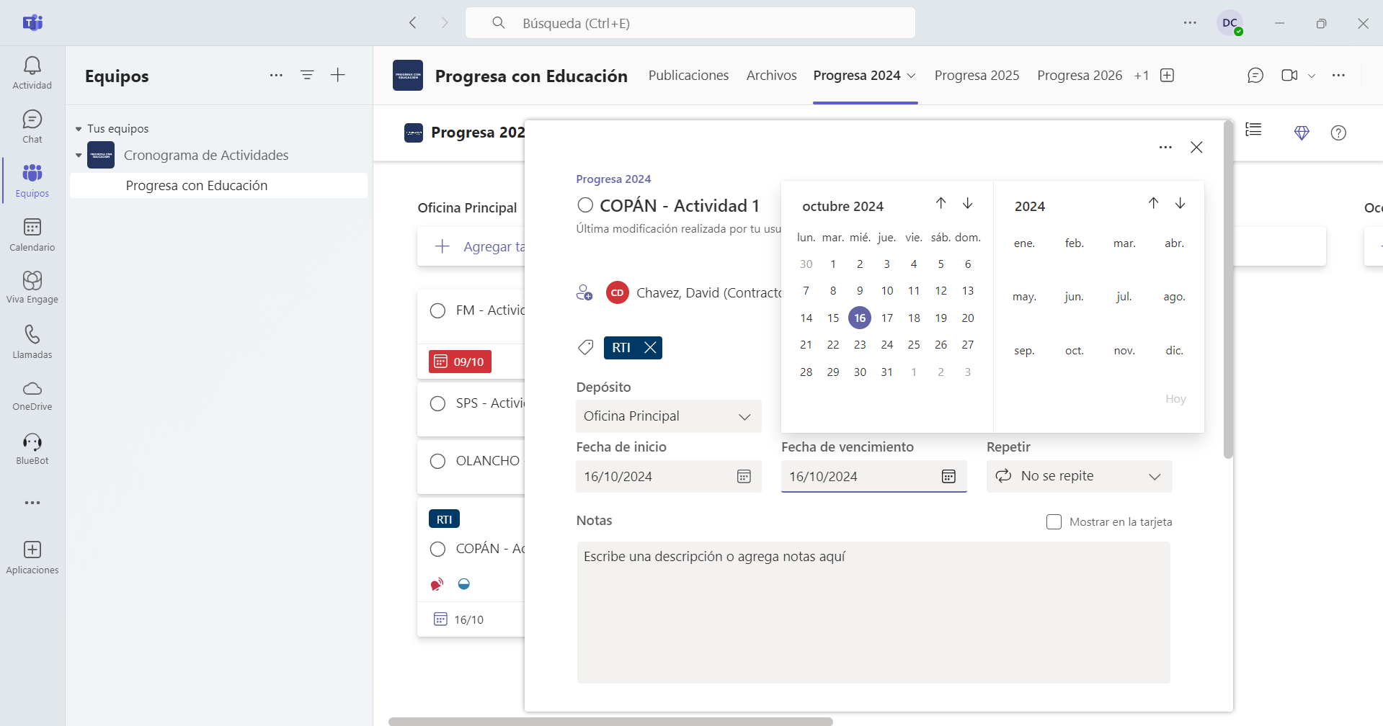Screen dimensions: 1383x726
Task: Open task card more options ellipsis
Action: tap(1165, 147)
